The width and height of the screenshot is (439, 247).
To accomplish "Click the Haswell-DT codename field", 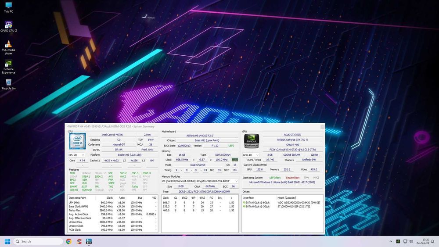I will 119,145.
